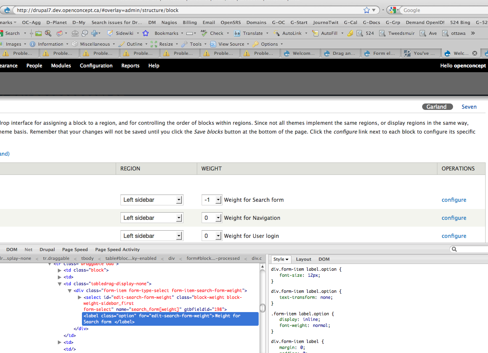Switch to the Layout panel tab
The height and width of the screenshot is (353, 488).
pyautogui.click(x=303, y=259)
